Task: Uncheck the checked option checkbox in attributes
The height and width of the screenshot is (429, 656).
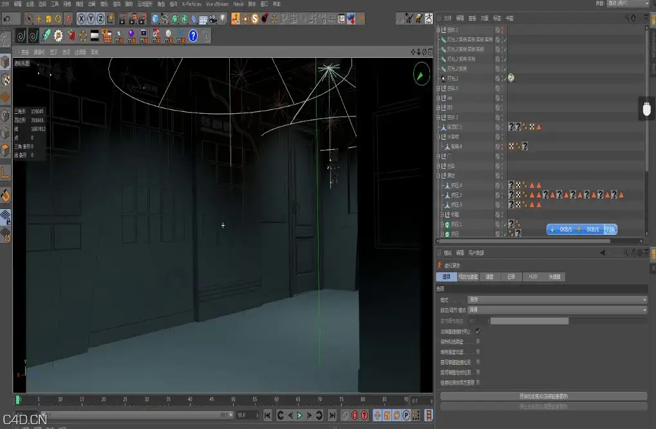Action: coord(478,331)
